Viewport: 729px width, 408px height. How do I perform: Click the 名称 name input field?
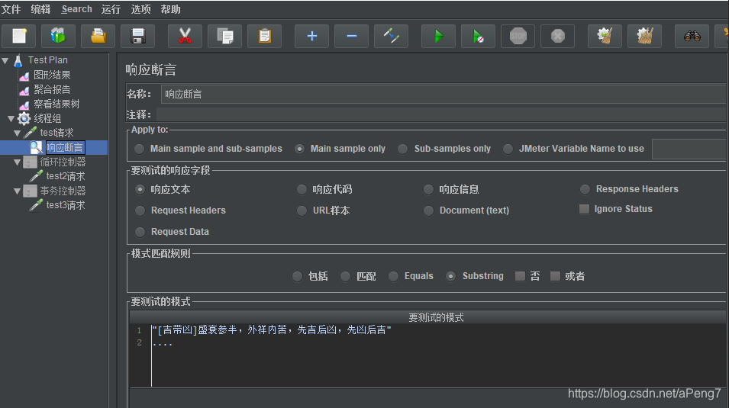point(444,95)
